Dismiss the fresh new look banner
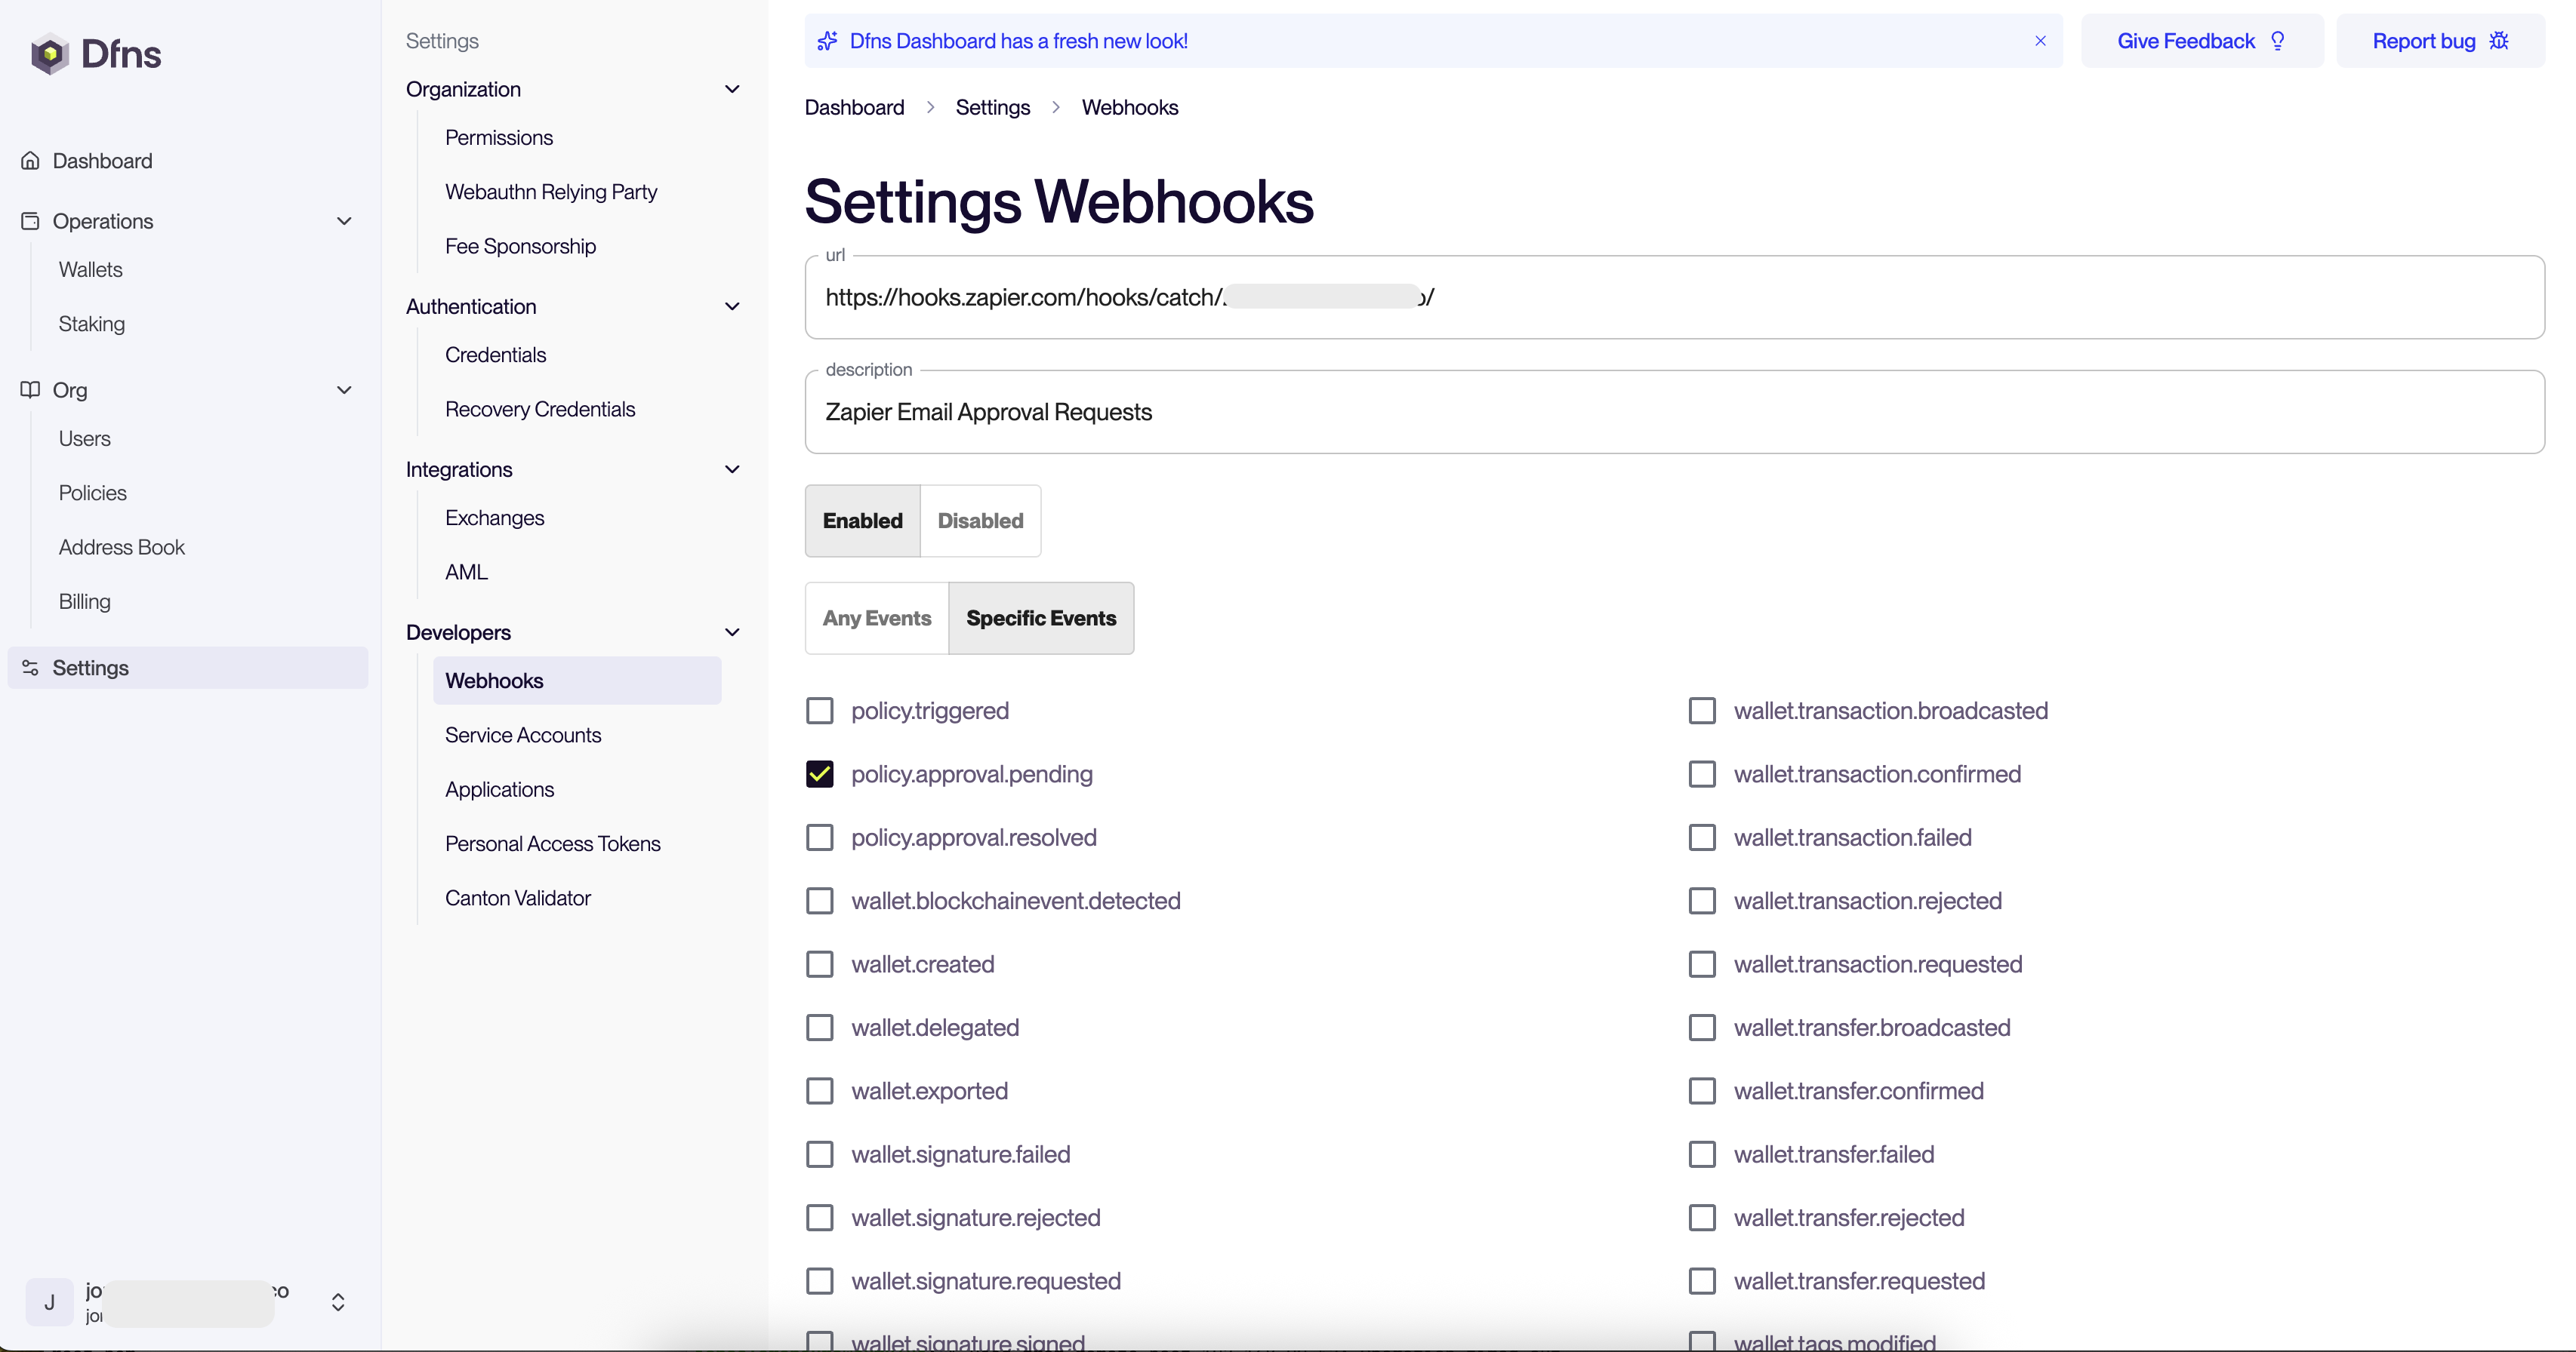Viewport: 2576px width, 1352px height. (x=2040, y=41)
